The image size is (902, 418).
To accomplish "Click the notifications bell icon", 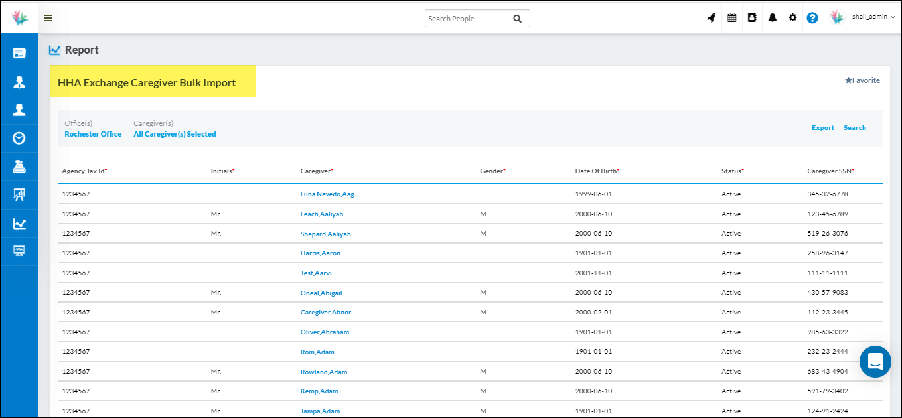I will coord(773,18).
